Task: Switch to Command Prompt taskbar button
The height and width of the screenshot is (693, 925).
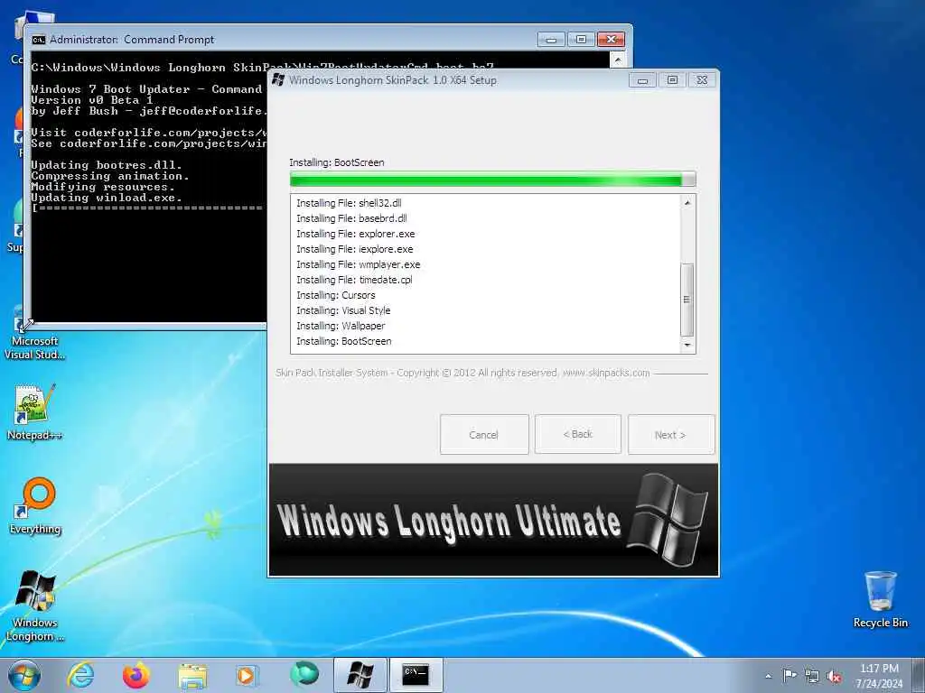Action: pyautogui.click(x=416, y=675)
